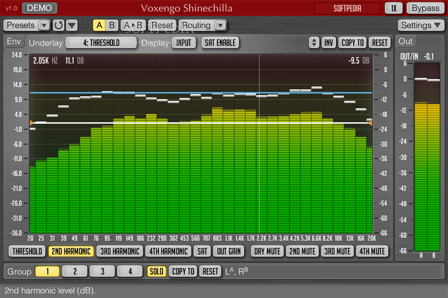Change the 1X oversampling setting
Viewport: 448px width, 298px height.
click(393, 8)
